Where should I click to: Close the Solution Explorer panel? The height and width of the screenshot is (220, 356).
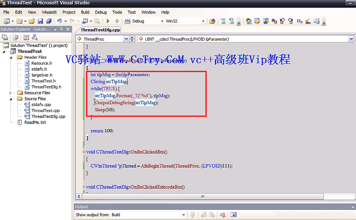click(x=68, y=29)
